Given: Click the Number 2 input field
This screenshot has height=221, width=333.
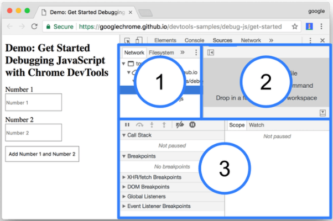Looking at the screenshot, I should click(x=34, y=133).
